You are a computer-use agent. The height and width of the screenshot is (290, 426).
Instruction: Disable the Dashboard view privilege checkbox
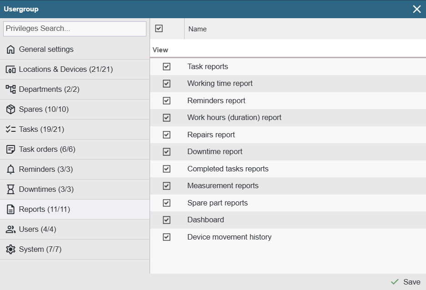coord(166,220)
